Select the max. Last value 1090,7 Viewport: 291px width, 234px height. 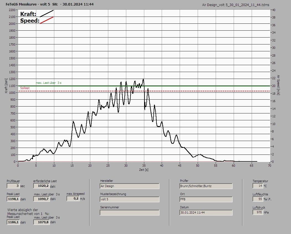41,199
